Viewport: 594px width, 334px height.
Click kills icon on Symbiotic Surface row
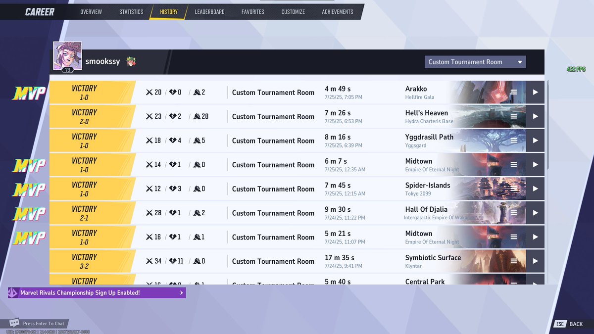(149, 261)
